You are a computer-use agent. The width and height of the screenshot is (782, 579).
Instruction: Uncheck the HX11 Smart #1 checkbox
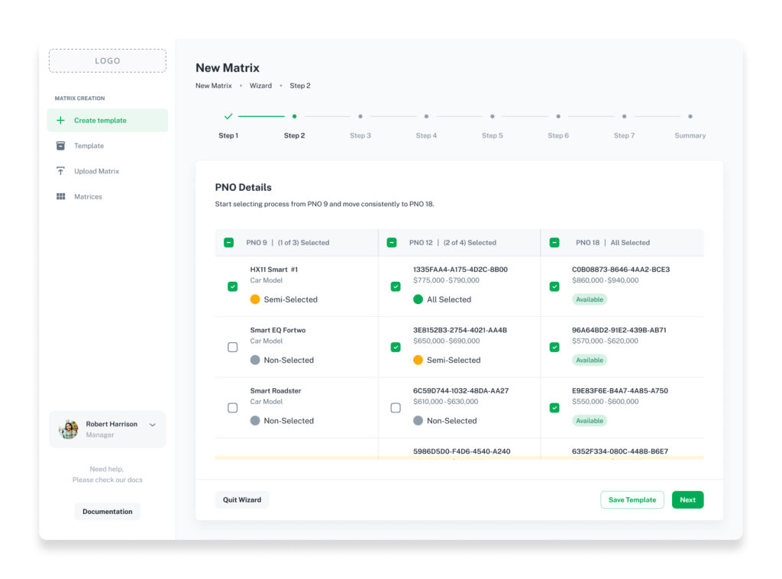click(x=232, y=286)
